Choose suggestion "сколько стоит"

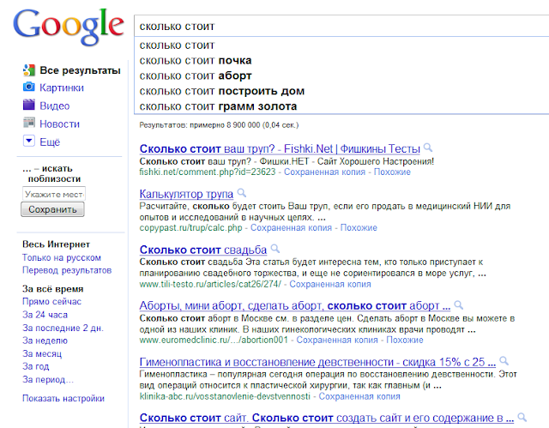click(177, 45)
